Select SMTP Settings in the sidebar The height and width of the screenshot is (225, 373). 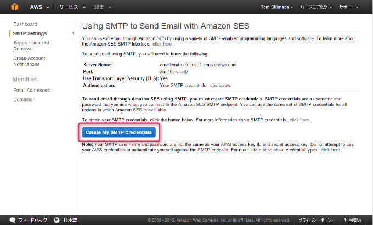30,33
